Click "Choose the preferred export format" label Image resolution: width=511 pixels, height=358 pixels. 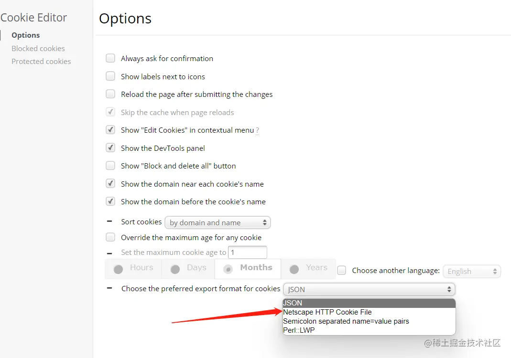(x=201, y=289)
